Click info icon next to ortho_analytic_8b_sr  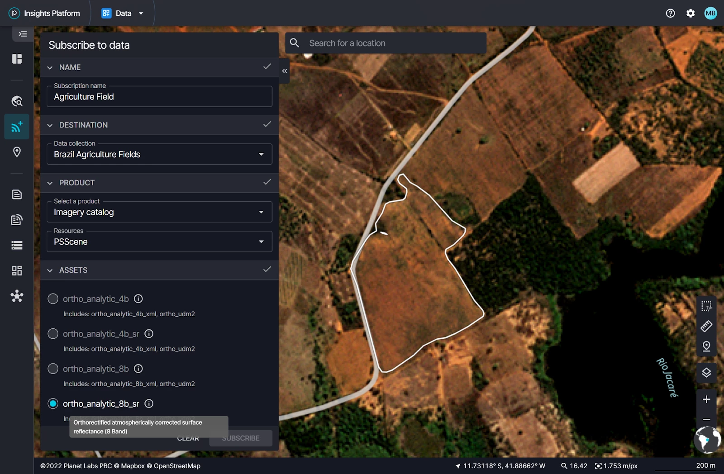click(x=149, y=403)
